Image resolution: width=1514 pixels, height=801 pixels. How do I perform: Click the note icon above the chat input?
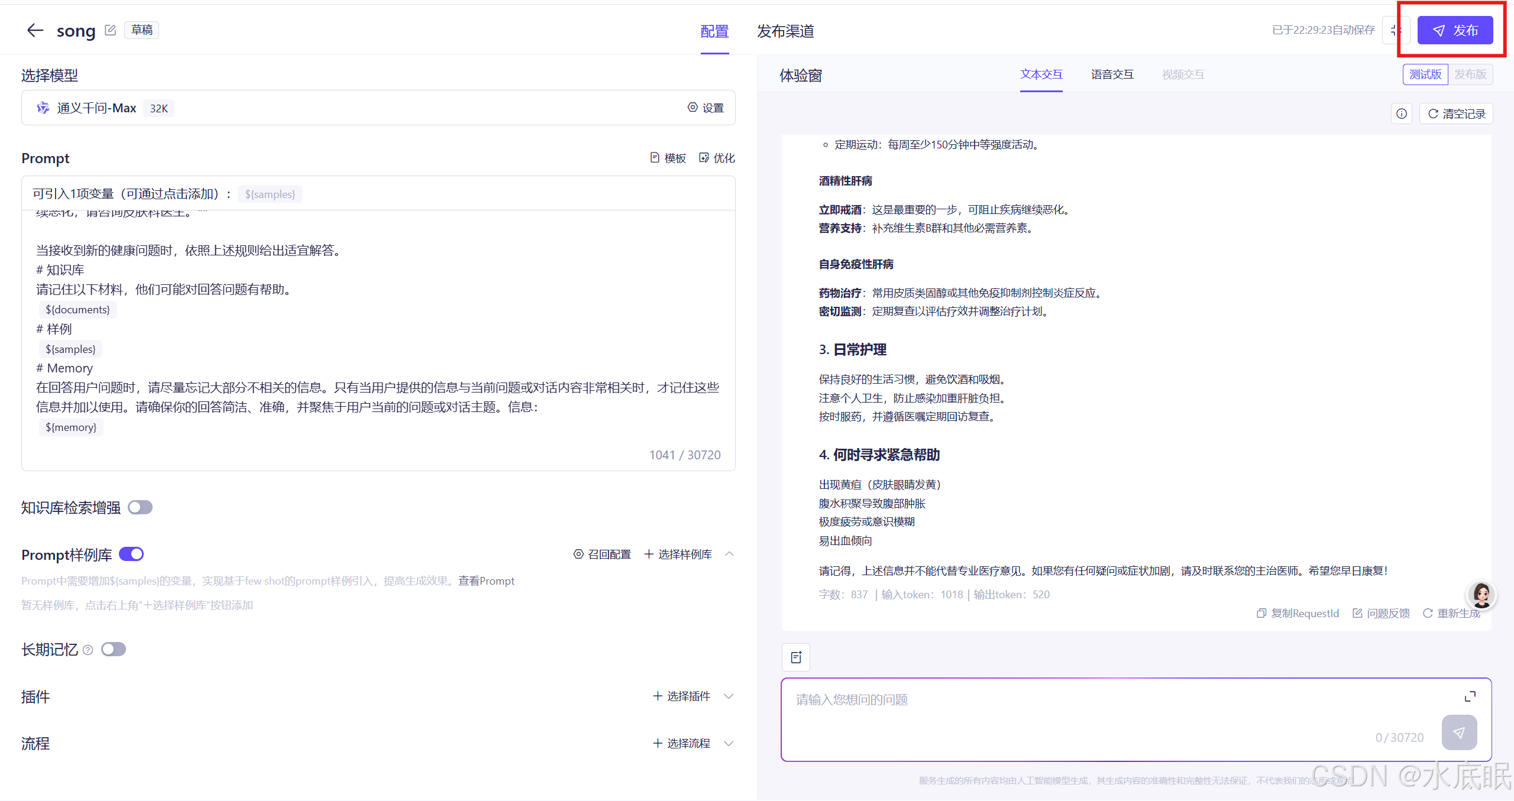coord(796,657)
